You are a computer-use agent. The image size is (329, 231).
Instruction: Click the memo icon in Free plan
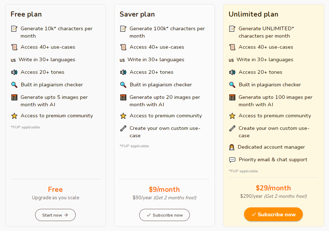(14, 29)
